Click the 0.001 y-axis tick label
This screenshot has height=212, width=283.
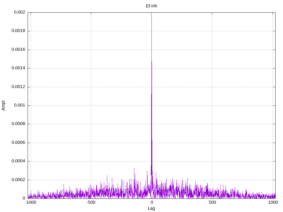tap(20, 105)
